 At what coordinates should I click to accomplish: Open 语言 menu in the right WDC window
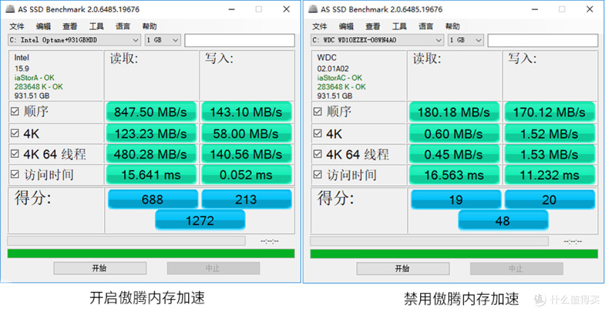[426, 26]
